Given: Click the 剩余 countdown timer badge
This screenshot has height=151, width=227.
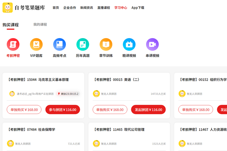Looking at the screenshot, I should [68, 94].
